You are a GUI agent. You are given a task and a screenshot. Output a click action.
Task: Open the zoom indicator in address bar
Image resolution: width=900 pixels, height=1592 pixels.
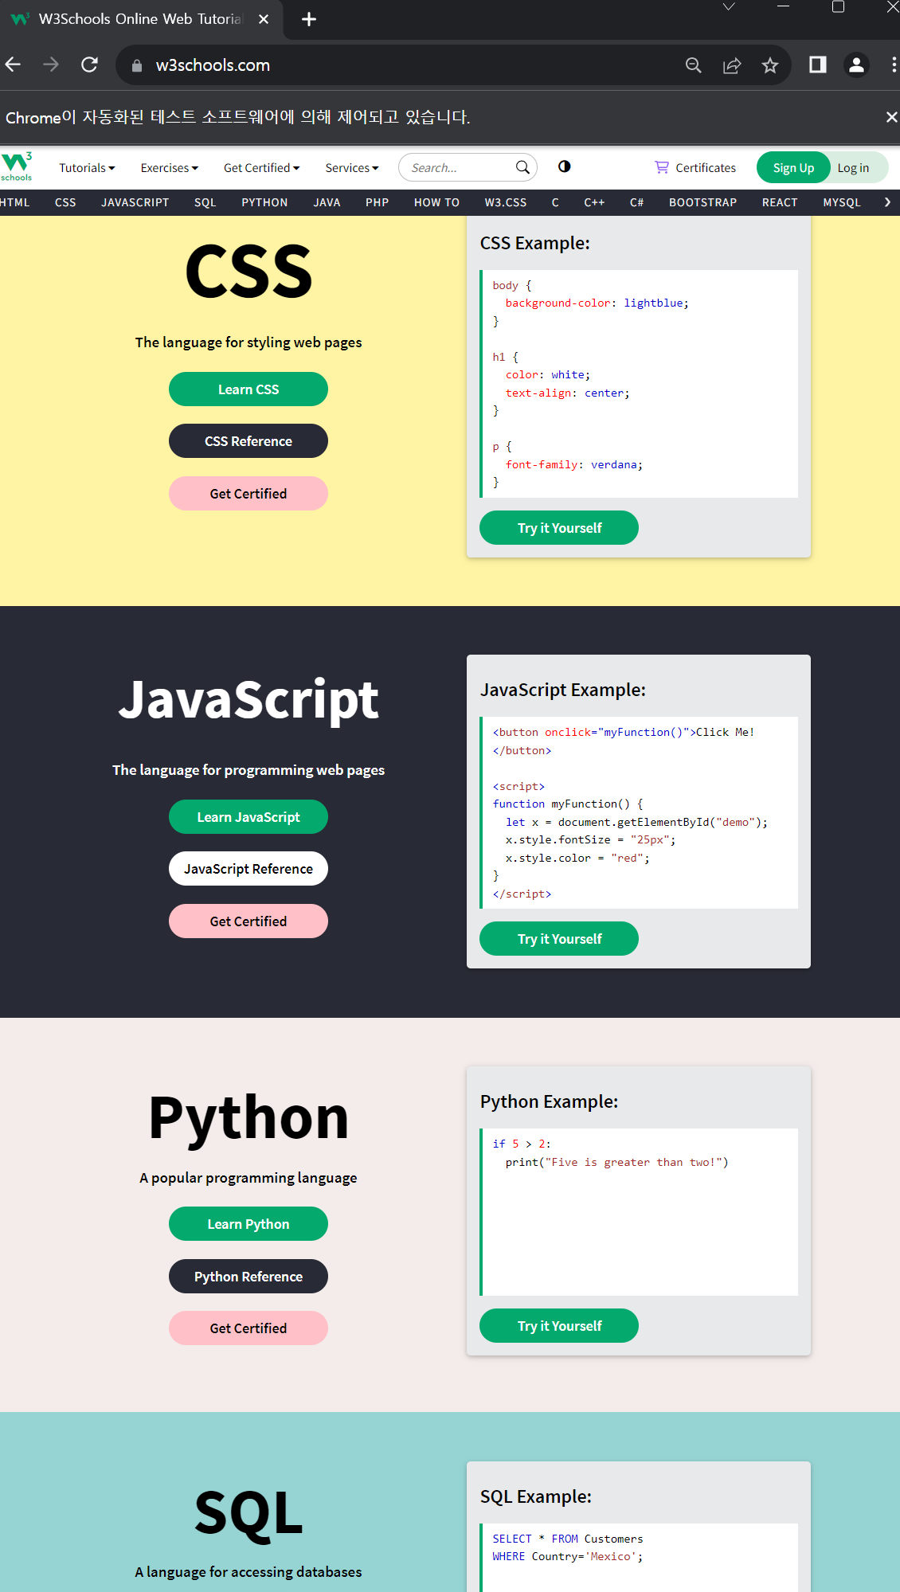coord(693,65)
